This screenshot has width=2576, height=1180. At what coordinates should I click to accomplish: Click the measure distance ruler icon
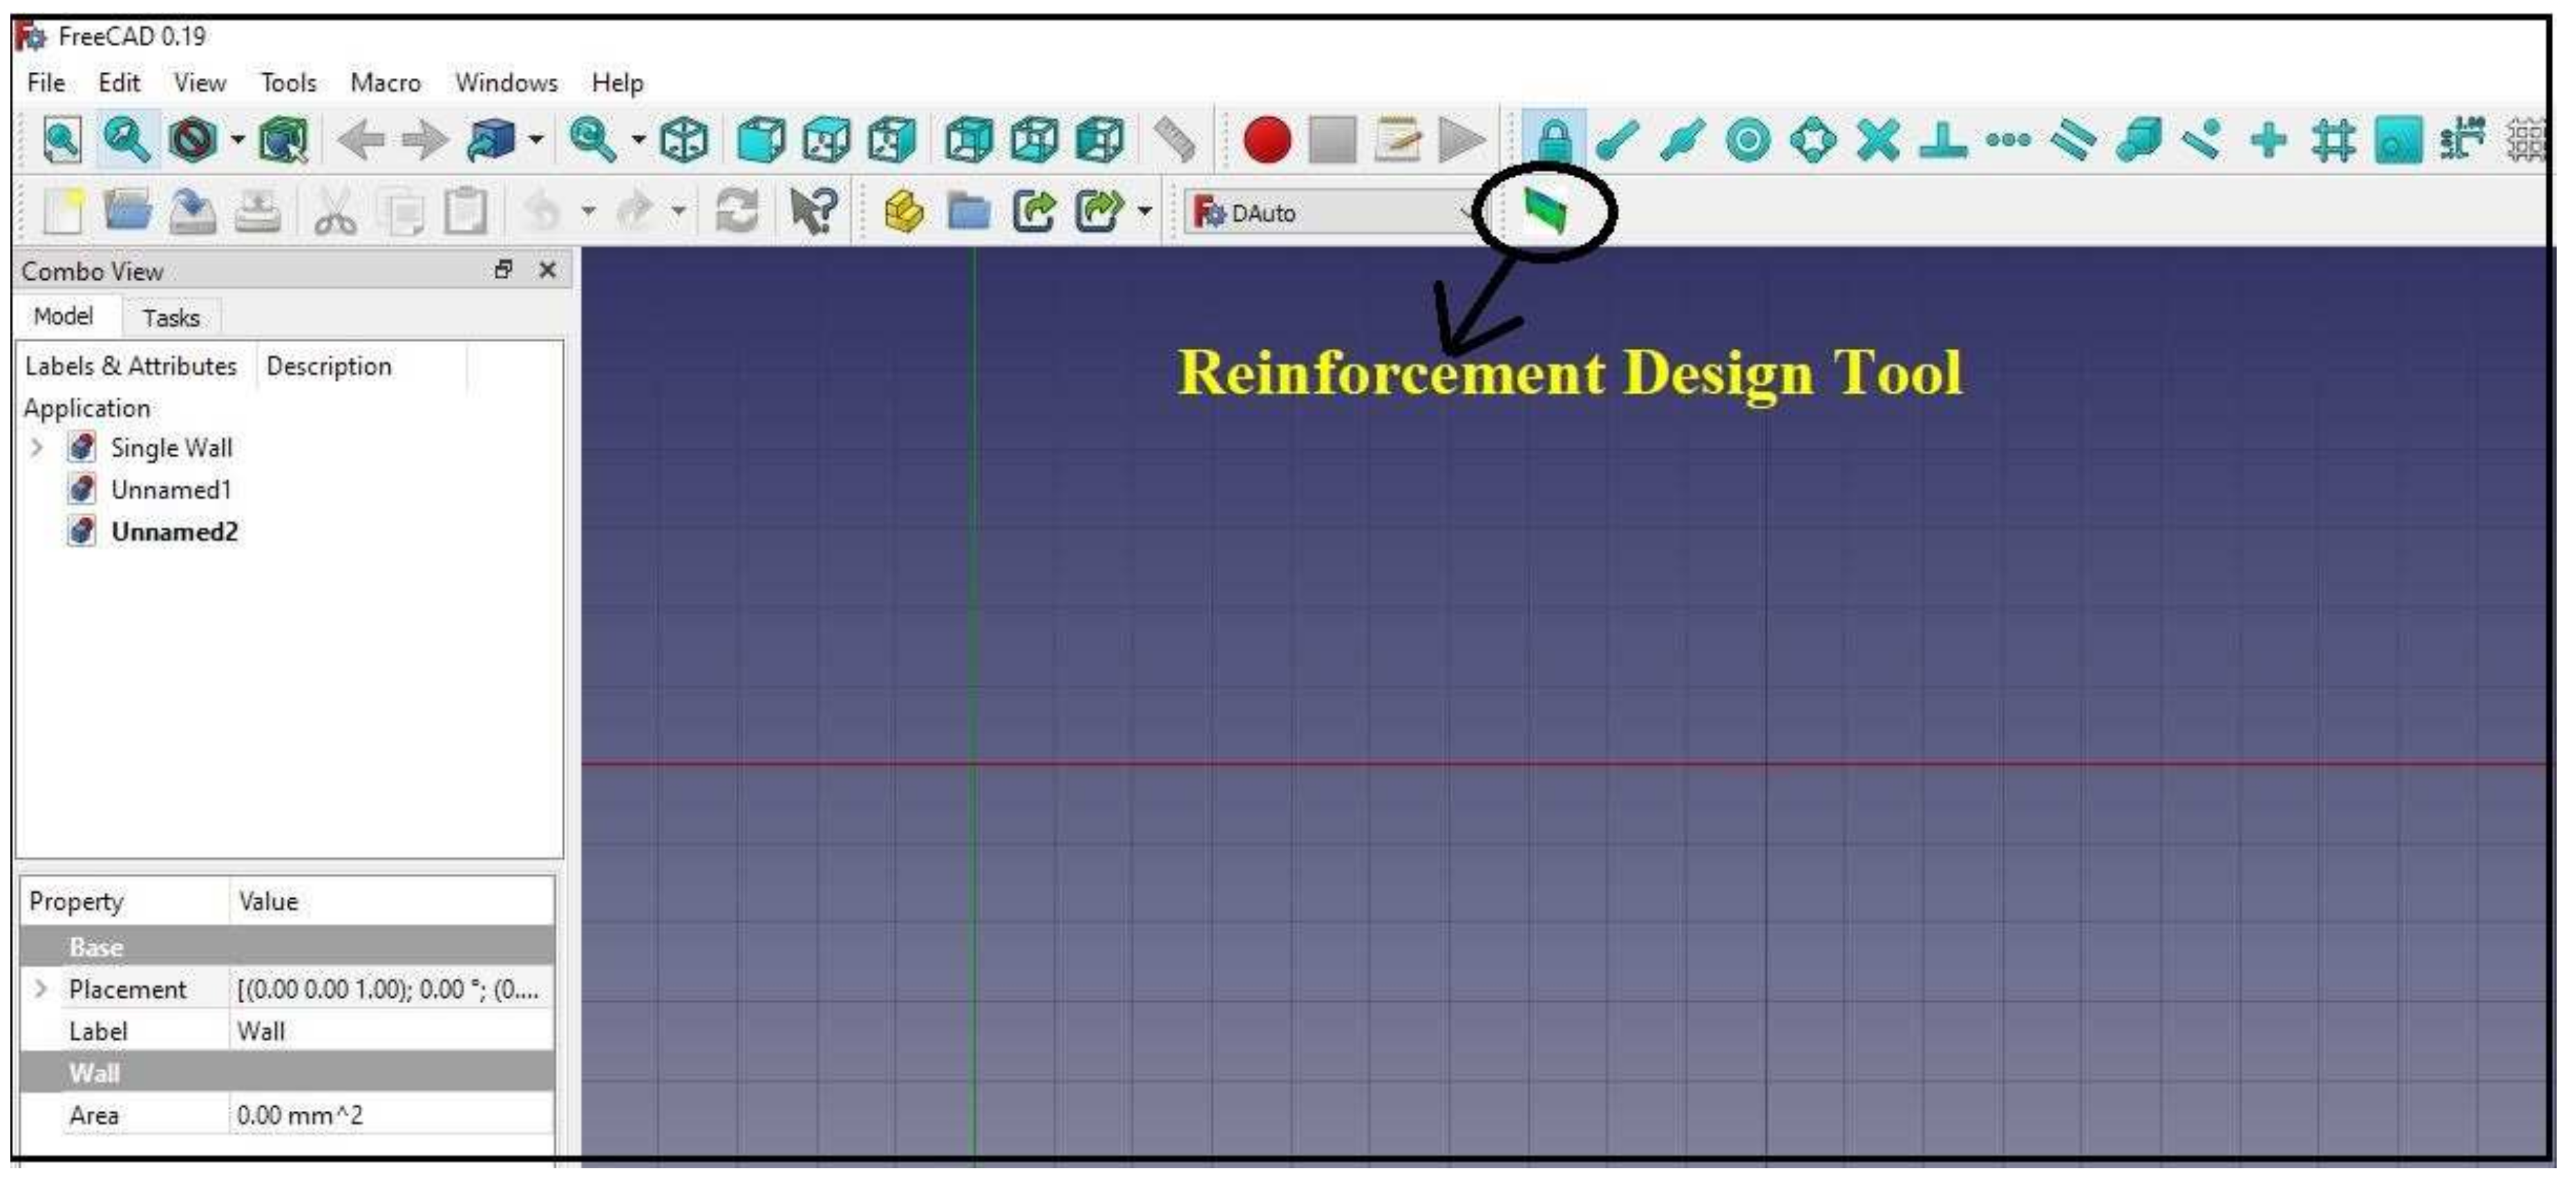(x=1174, y=139)
